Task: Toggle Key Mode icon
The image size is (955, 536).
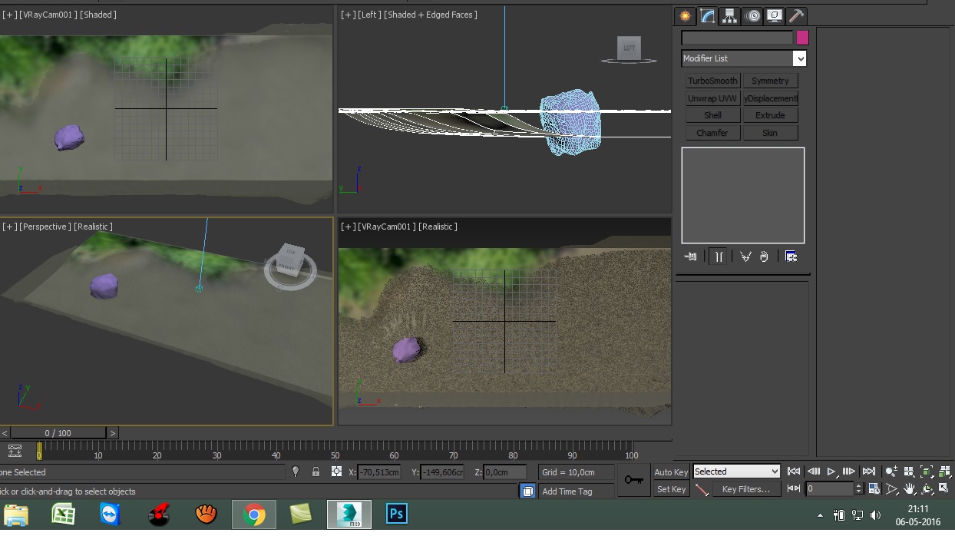Action: pyautogui.click(x=795, y=488)
